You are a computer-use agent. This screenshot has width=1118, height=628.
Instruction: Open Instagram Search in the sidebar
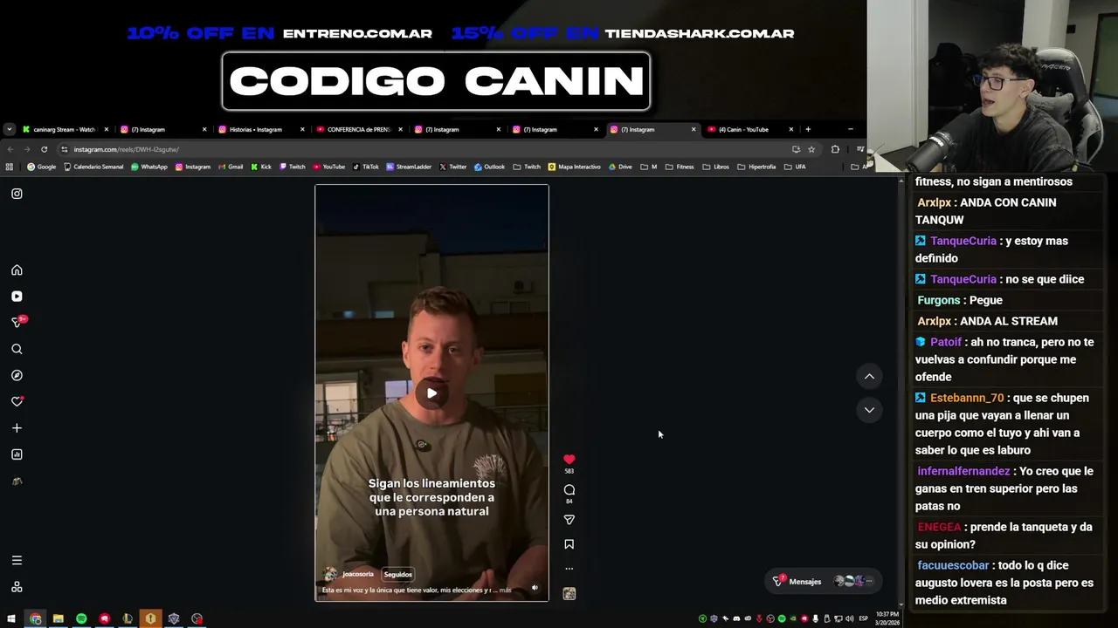coord(17,349)
